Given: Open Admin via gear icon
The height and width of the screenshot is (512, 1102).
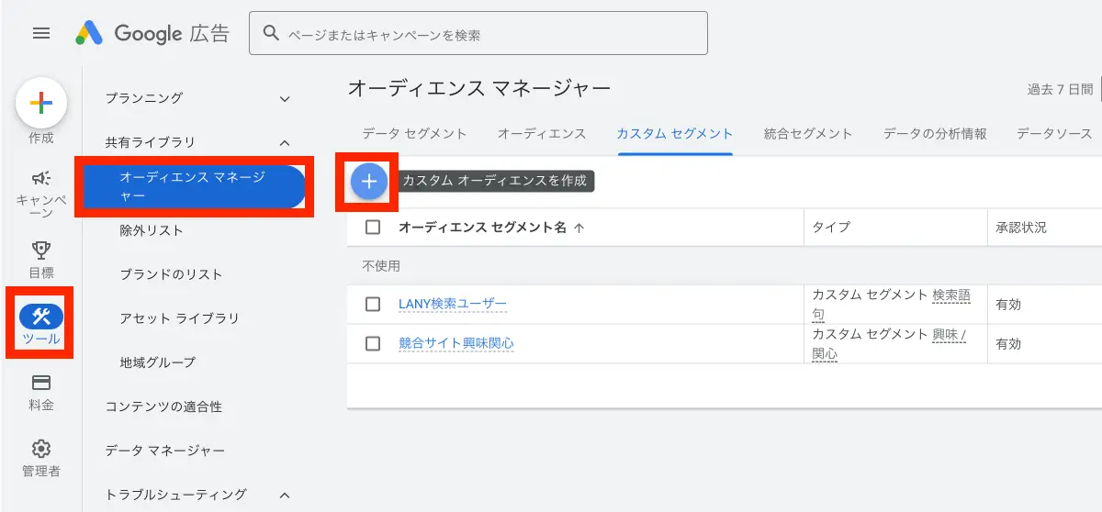Looking at the screenshot, I should 41,450.
